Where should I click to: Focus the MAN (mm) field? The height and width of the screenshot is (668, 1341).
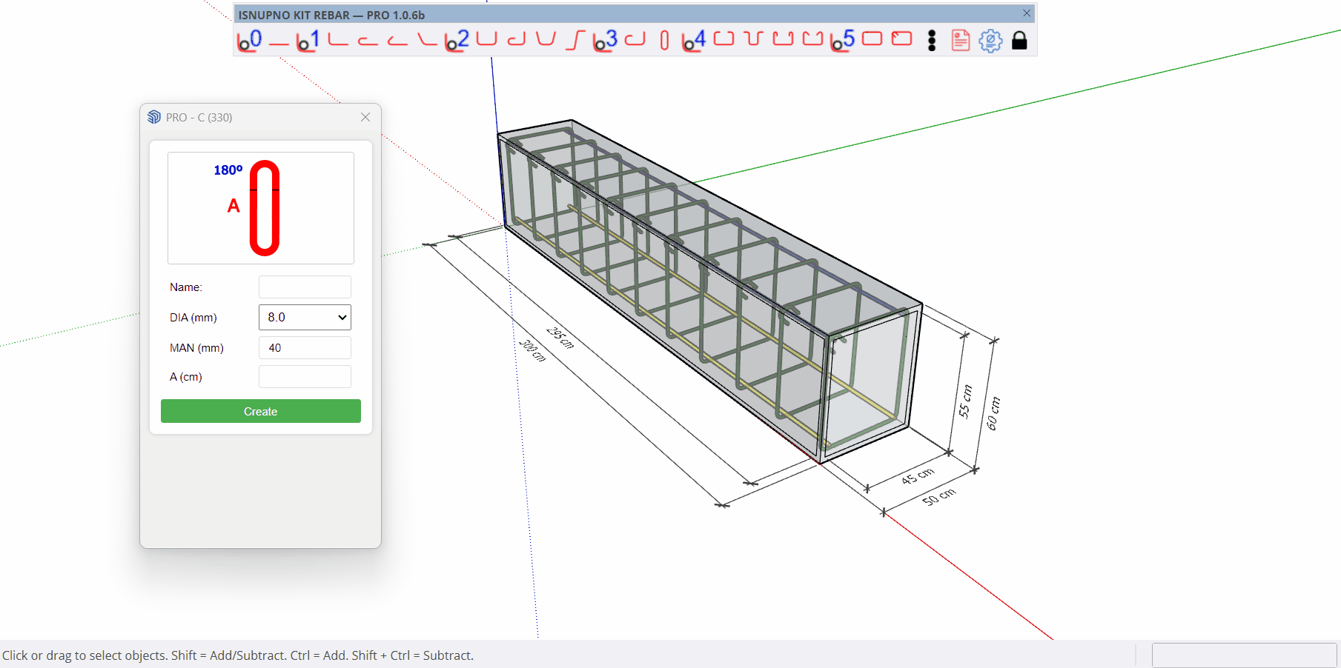click(x=305, y=347)
